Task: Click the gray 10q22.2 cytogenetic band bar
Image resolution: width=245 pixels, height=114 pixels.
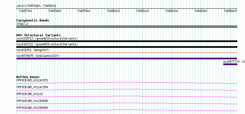Action: pyautogui.click(x=127, y=27)
